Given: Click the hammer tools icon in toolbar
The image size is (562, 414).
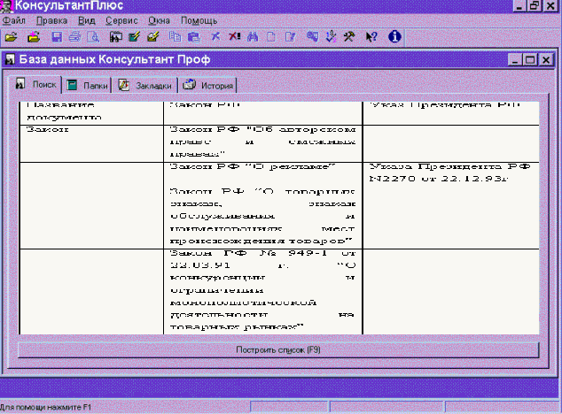Looking at the screenshot, I should (x=349, y=37).
